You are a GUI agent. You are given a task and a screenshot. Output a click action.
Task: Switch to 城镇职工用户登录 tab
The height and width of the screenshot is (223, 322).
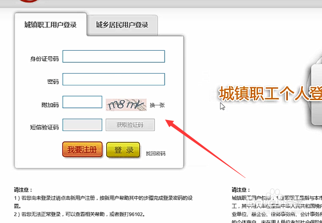(x=51, y=25)
